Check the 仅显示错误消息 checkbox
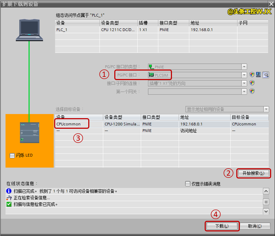This screenshot has height=236, width=275. click(187, 184)
